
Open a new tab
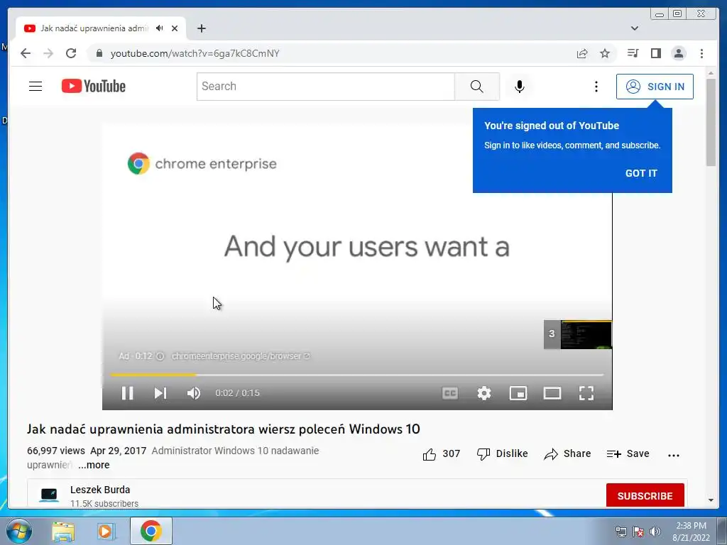pyautogui.click(x=201, y=28)
